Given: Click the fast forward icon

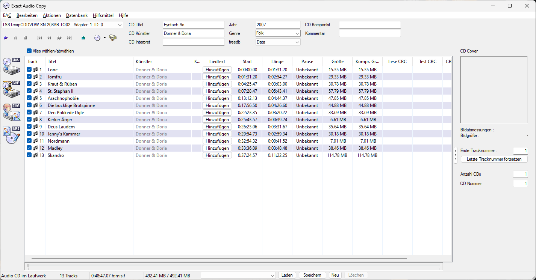Looking at the screenshot, I should (59, 38).
